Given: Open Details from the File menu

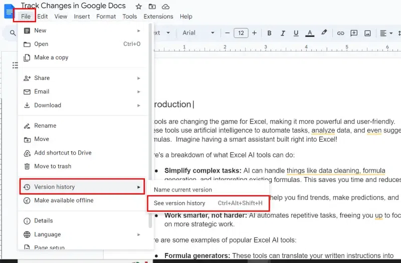Looking at the screenshot, I should click(83, 220).
